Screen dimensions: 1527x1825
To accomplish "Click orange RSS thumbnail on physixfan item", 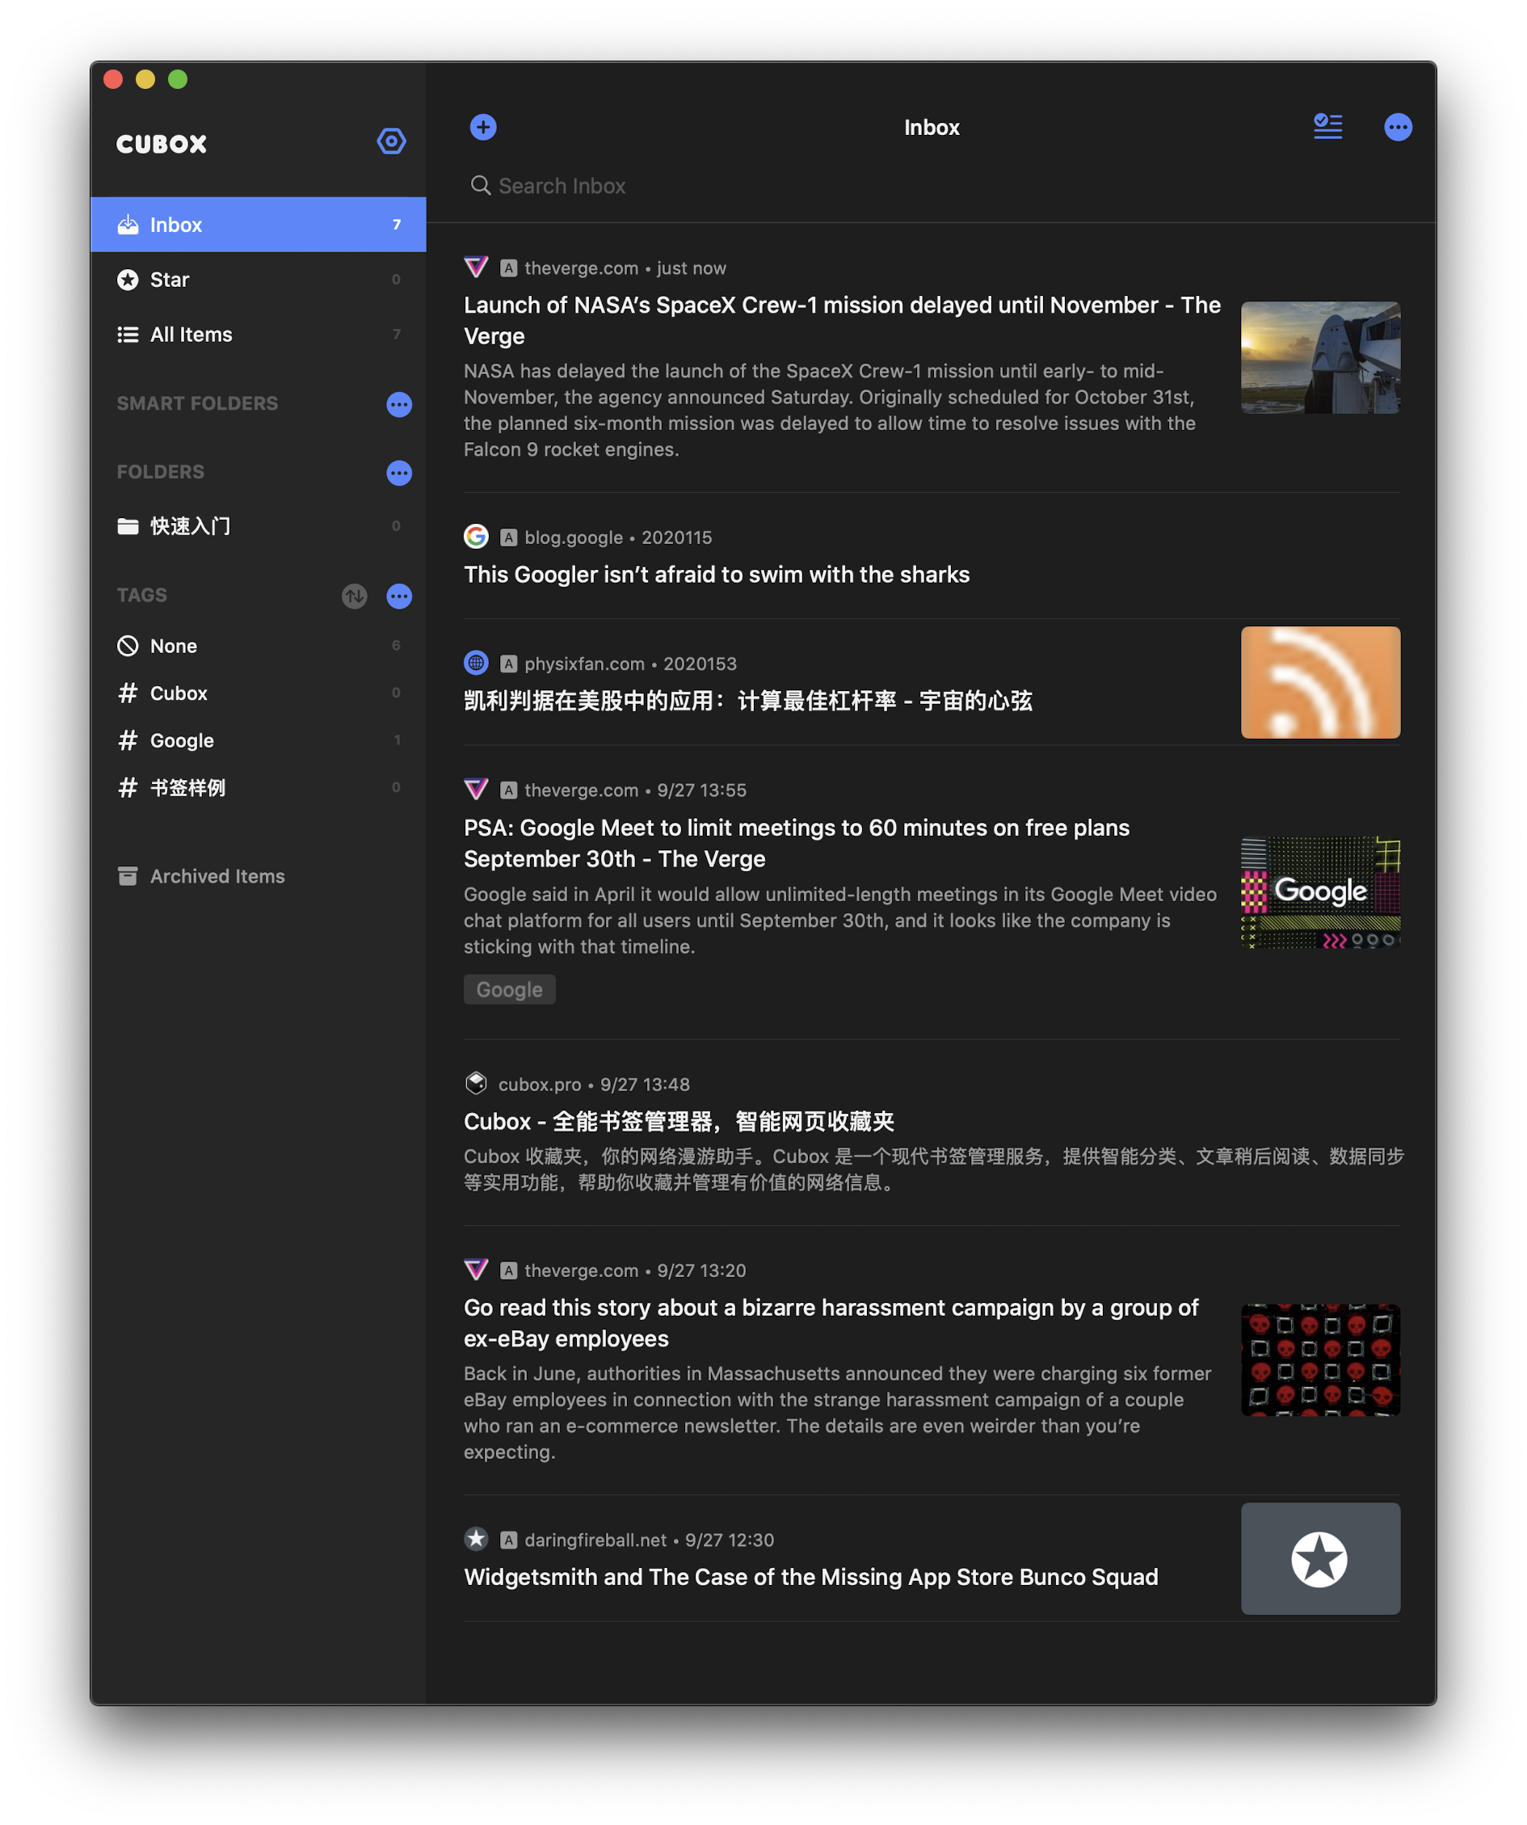I will pyautogui.click(x=1319, y=682).
